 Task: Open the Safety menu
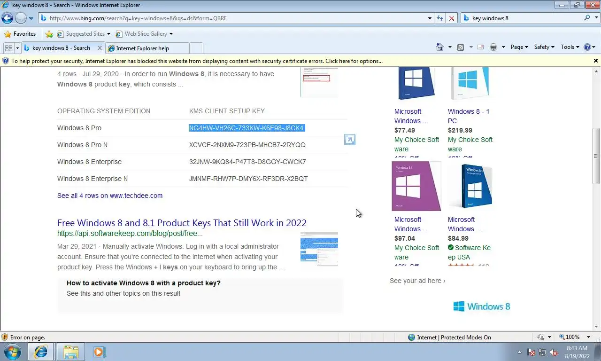coord(544,47)
